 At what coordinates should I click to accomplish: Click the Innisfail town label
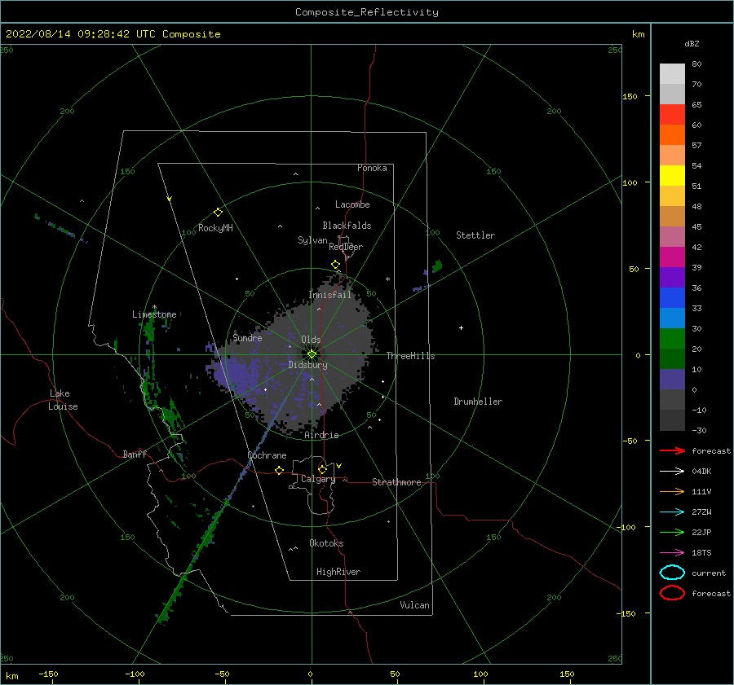330,295
